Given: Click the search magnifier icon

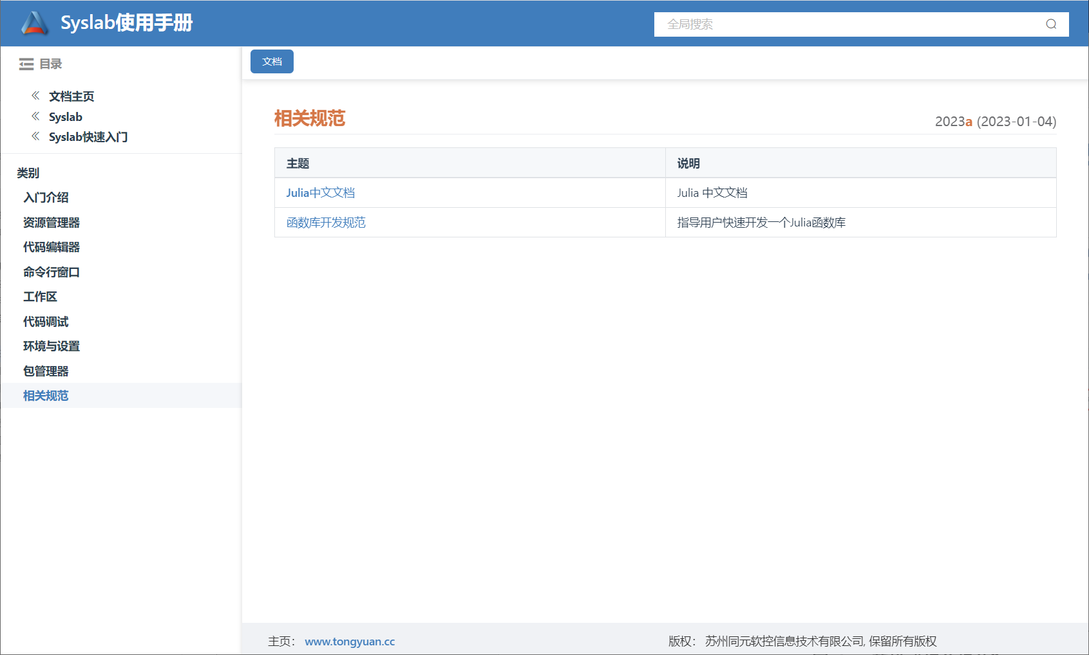Looking at the screenshot, I should click(1051, 24).
